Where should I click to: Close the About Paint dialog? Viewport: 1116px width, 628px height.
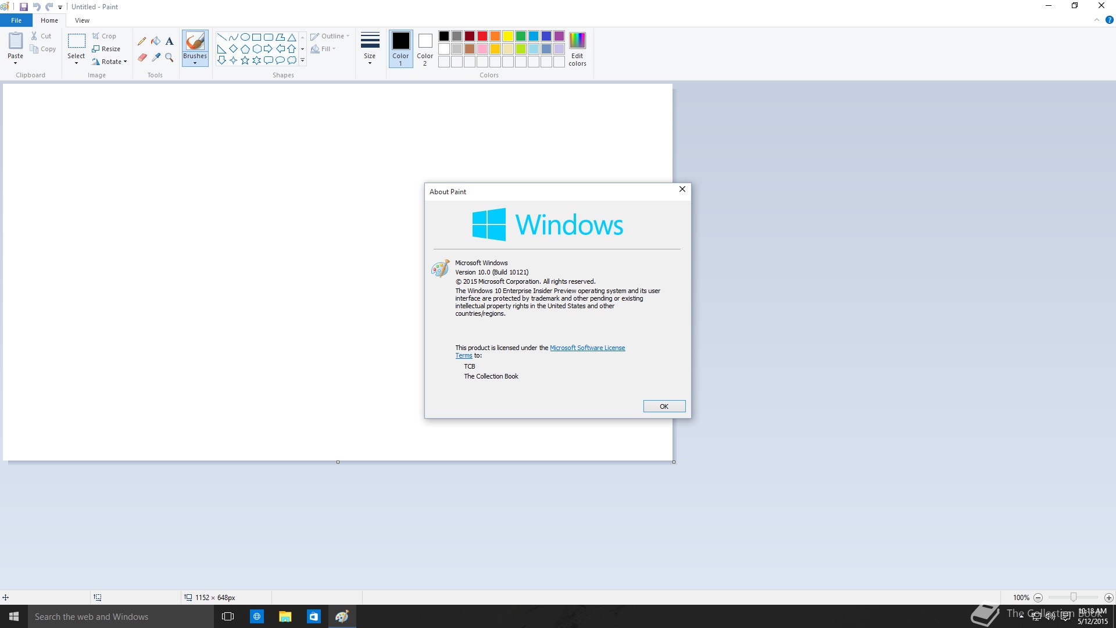tap(682, 190)
